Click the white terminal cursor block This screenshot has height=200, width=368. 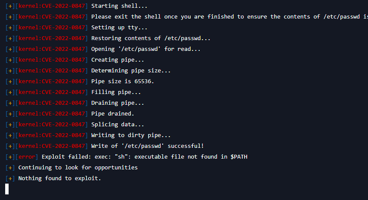click(x=7, y=189)
